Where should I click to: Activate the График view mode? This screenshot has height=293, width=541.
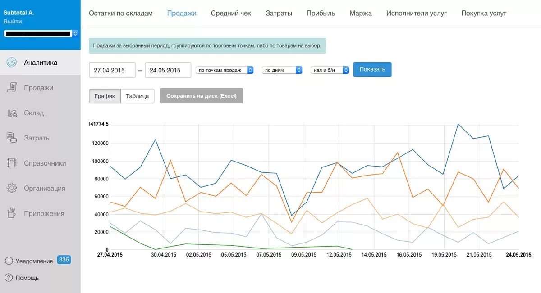click(105, 95)
